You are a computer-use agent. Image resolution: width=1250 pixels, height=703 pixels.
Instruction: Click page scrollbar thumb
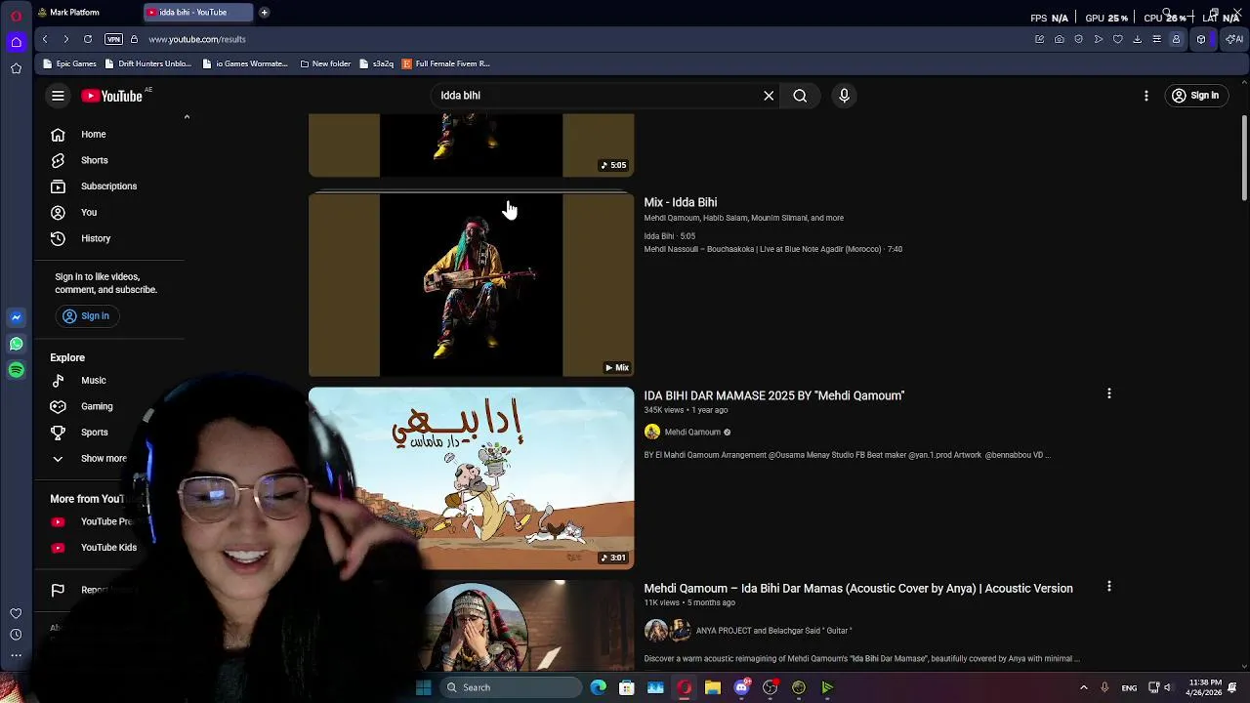(x=1244, y=158)
